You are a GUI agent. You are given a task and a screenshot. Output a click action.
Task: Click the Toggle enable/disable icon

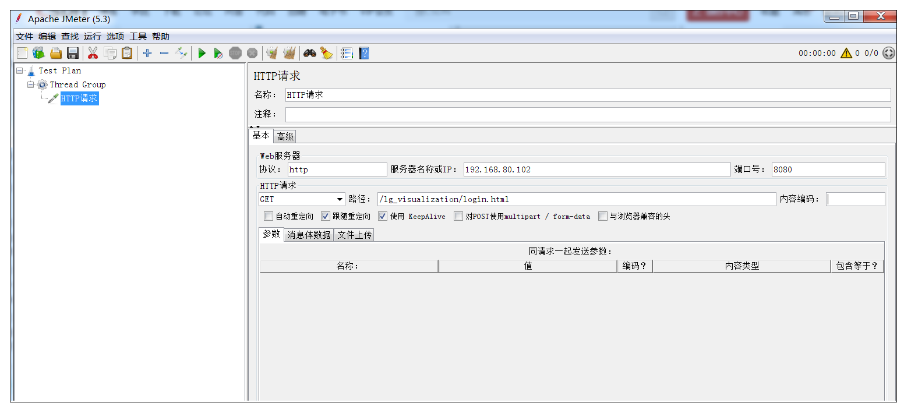click(181, 54)
